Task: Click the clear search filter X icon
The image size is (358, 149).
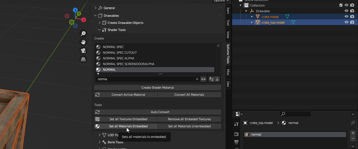Action: (x=197, y=79)
